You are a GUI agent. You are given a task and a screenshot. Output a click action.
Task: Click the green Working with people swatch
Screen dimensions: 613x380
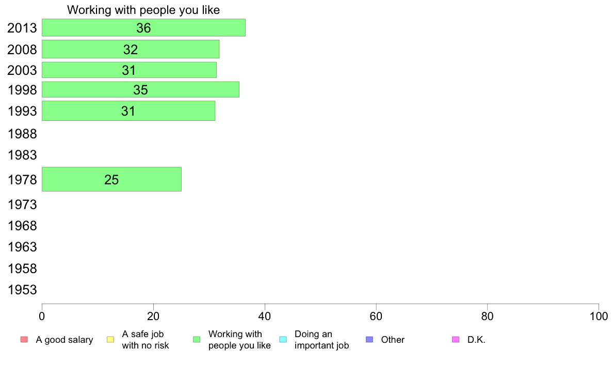(197, 339)
